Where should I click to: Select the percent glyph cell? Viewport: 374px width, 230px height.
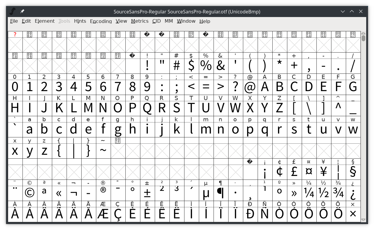coord(206,66)
